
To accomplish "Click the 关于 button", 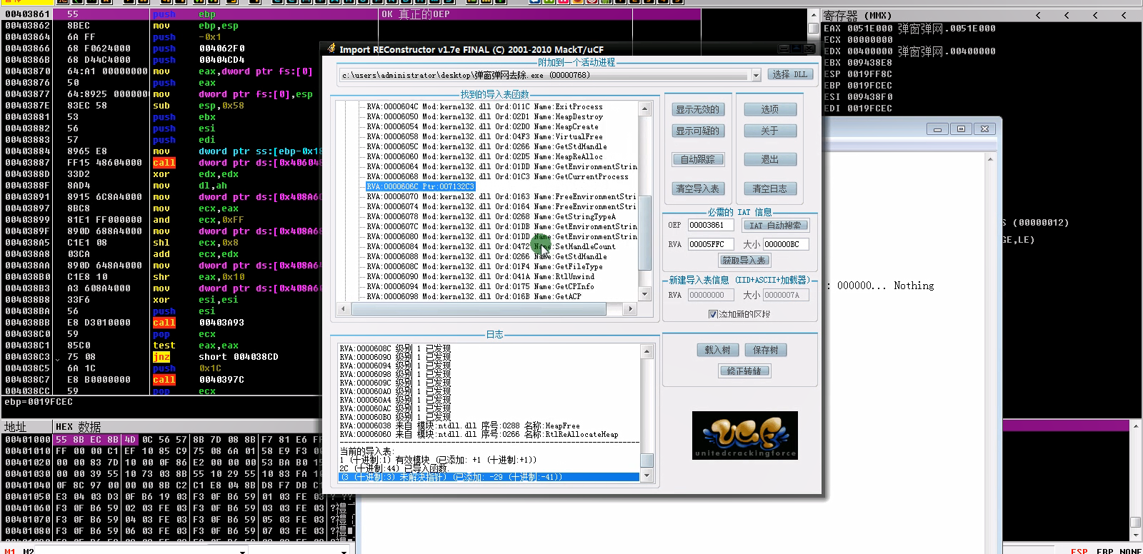I will click(x=770, y=131).
